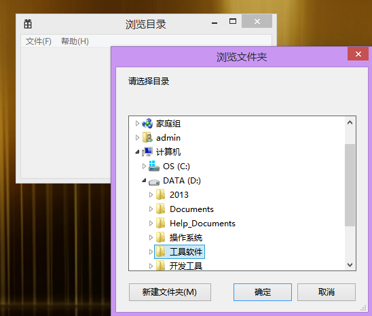This screenshot has height=316, width=372.
Task: Click the 新建文件夹(M) button
Action: point(170,292)
